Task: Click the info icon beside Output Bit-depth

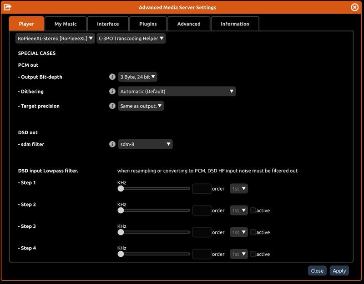Action: click(112, 77)
